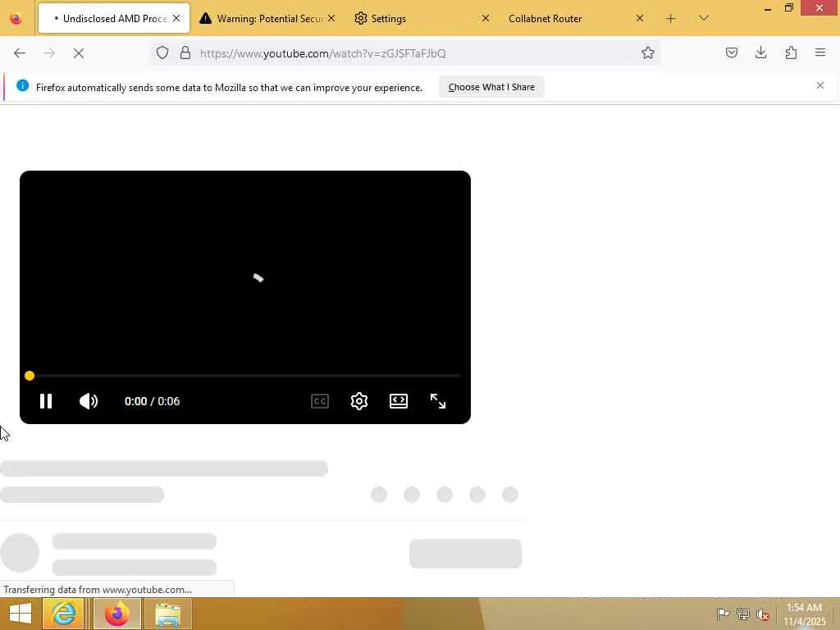This screenshot has height=630, width=840.
Task: Enter fullscreen video mode
Action: (438, 401)
